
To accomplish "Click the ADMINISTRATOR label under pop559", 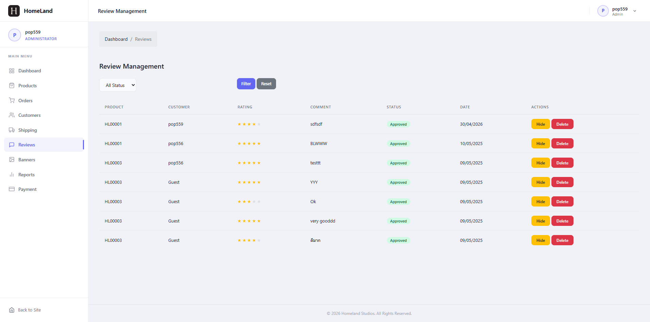I will 41,39.
